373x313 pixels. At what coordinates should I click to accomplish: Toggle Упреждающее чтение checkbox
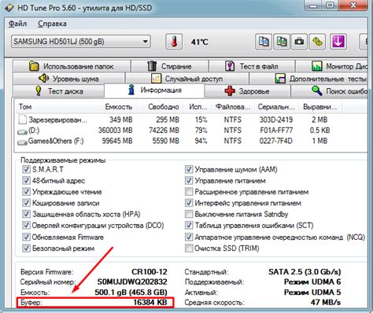pos(26,192)
